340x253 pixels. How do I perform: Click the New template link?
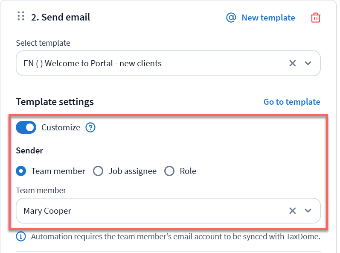[268, 18]
